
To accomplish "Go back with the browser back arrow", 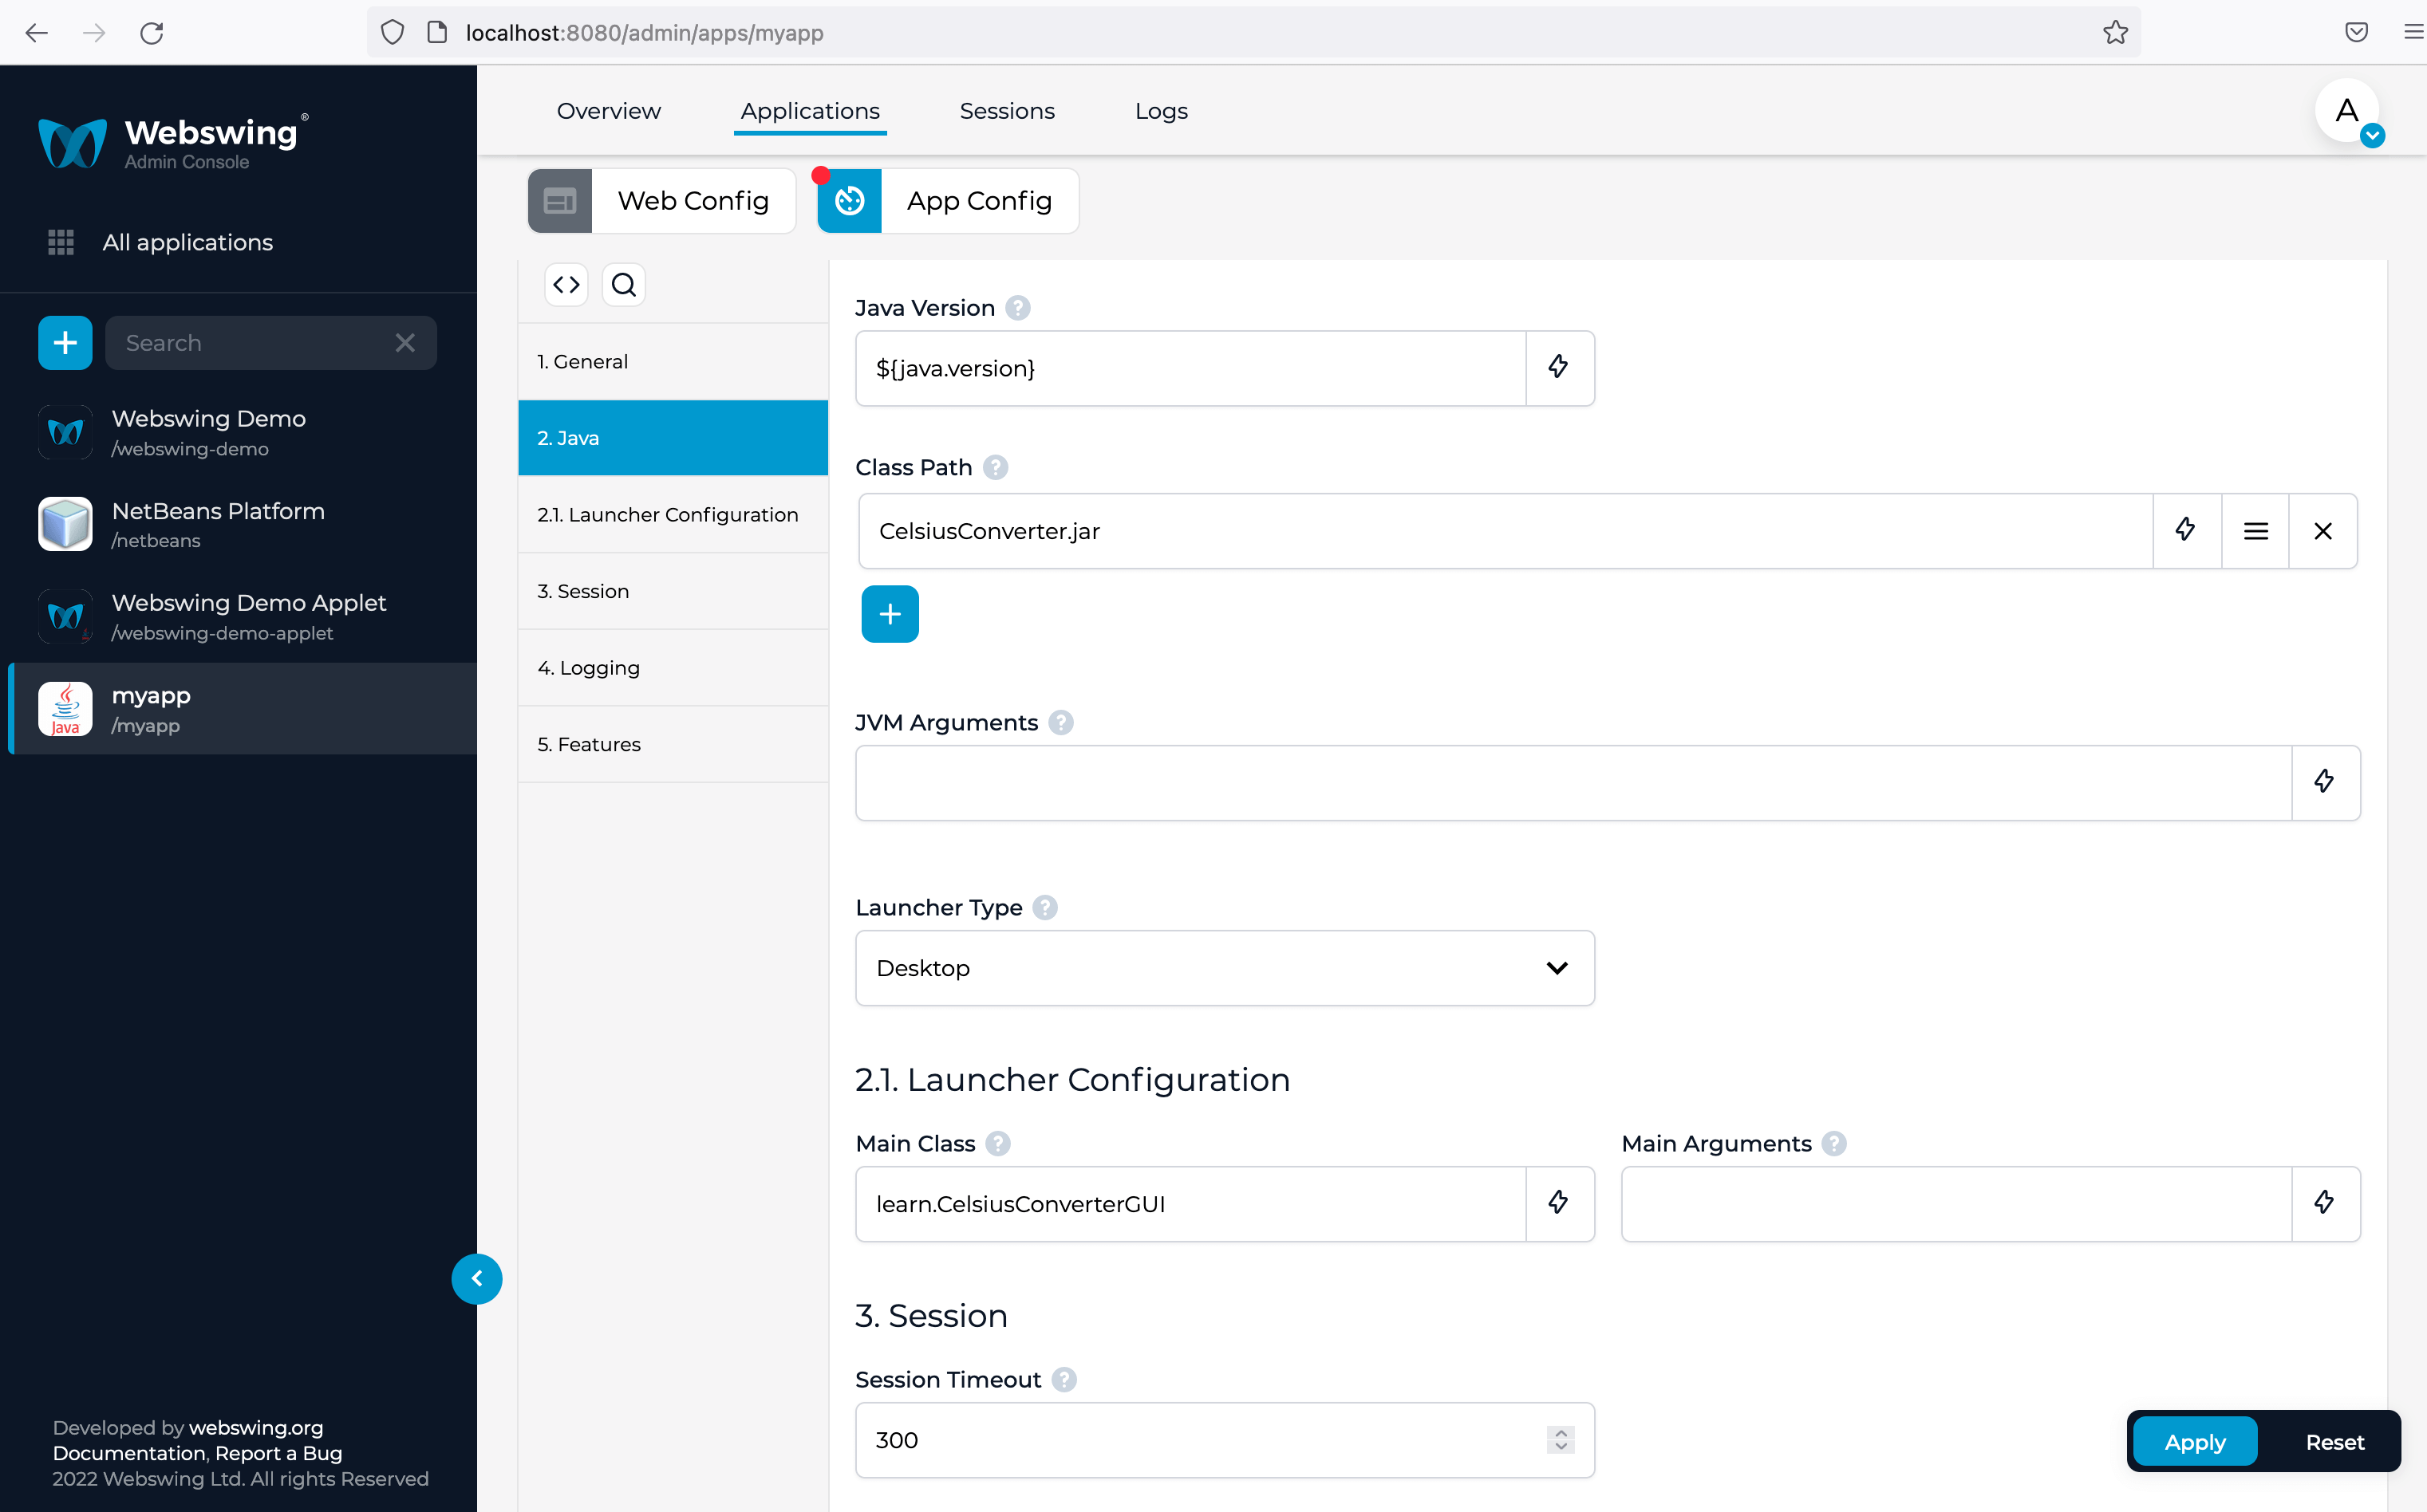I will point(37,33).
